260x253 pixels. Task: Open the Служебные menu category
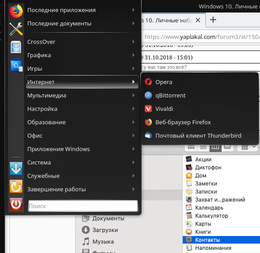click(82, 176)
